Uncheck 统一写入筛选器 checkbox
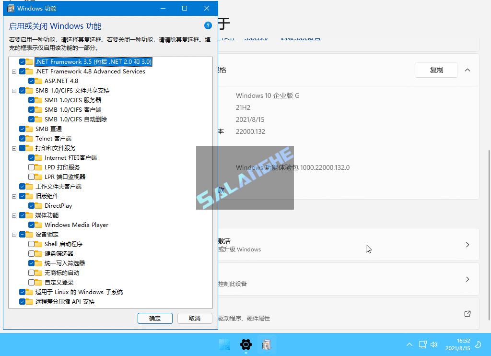Viewport: 491px width, 356px height. point(31,263)
